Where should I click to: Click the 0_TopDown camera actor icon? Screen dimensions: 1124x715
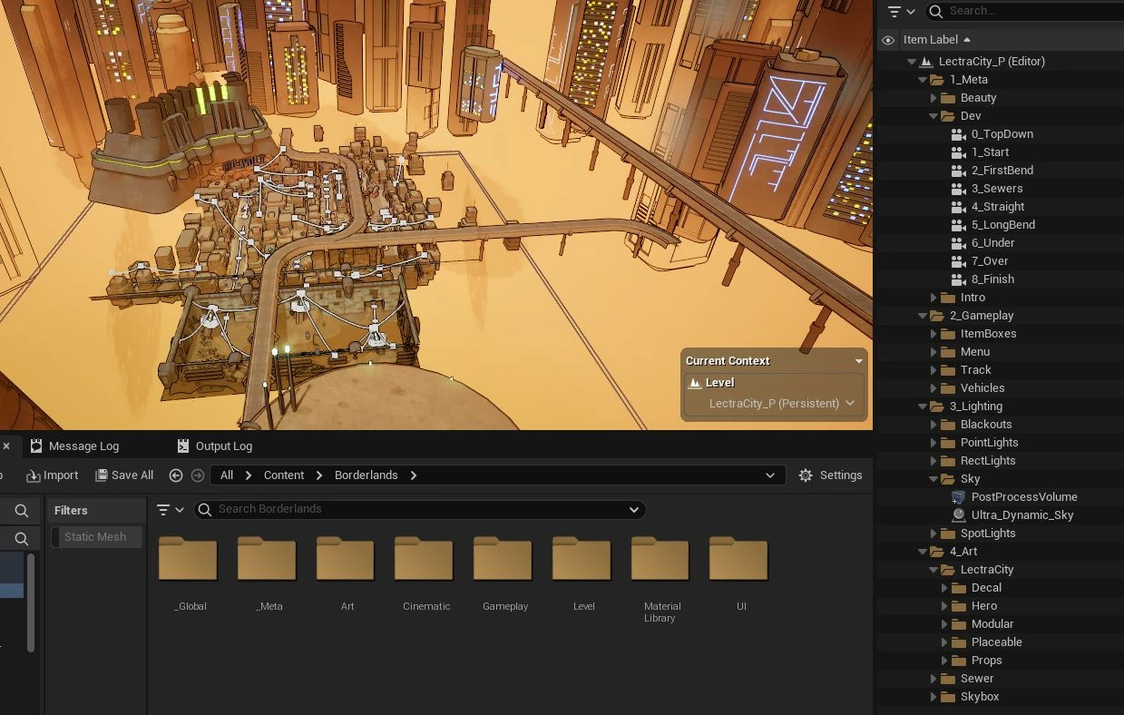pos(958,134)
